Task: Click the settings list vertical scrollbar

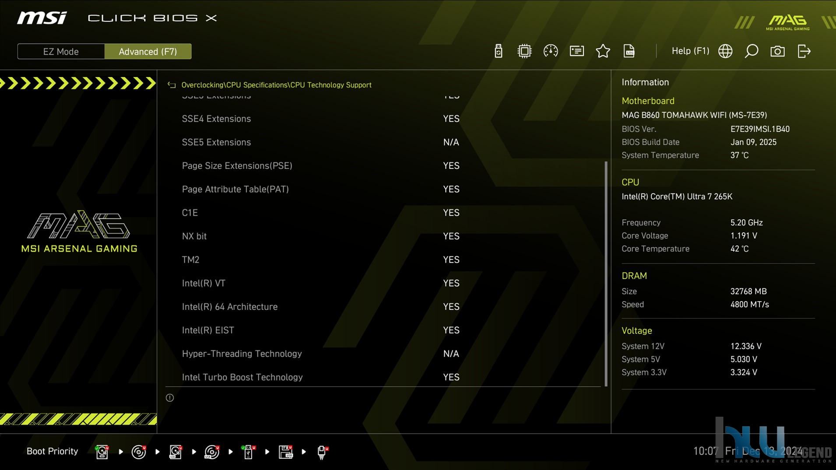Action: [x=606, y=274]
